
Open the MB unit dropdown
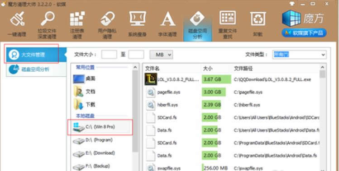coord(161,55)
